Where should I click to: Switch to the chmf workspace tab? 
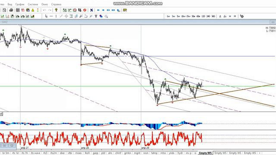[118, 153]
